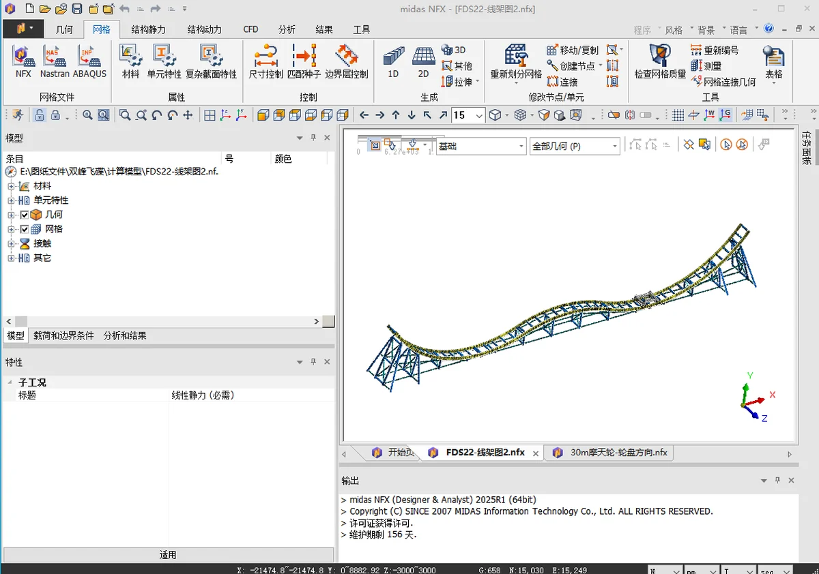Pin the 输出 panel with pushpin
This screenshot has width=819, height=574.
777,481
